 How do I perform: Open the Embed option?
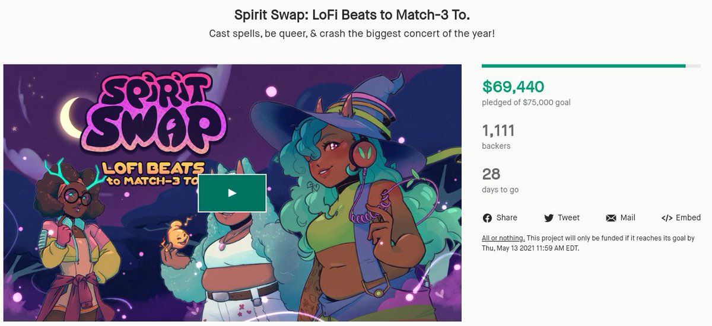tap(688, 218)
